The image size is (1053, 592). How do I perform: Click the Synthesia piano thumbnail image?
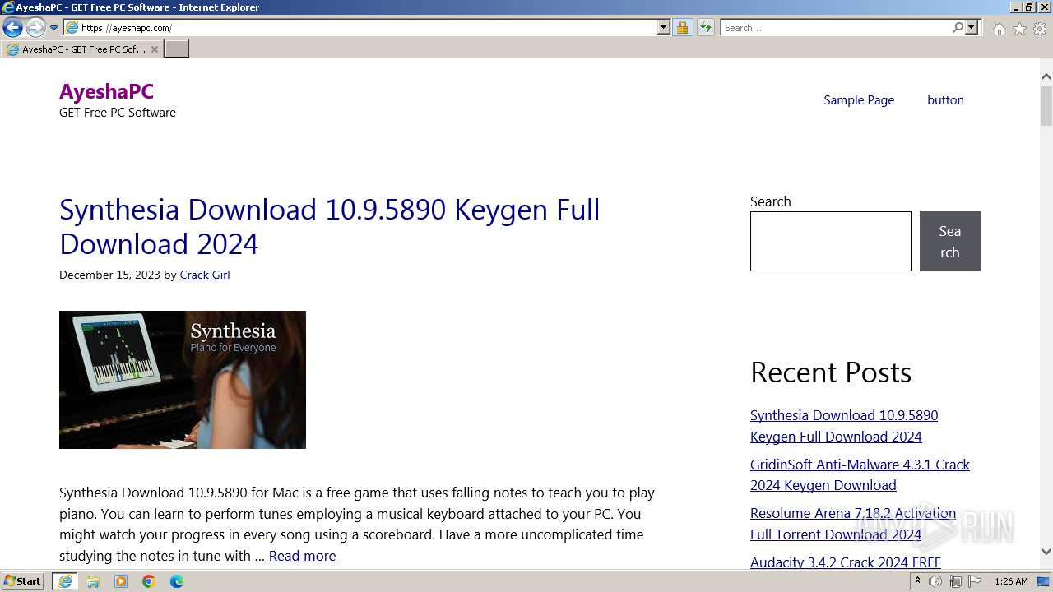[x=183, y=380]
